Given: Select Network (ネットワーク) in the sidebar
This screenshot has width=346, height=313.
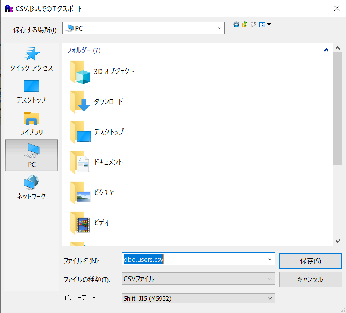Looking at the screenshot, I should [31, 187].
